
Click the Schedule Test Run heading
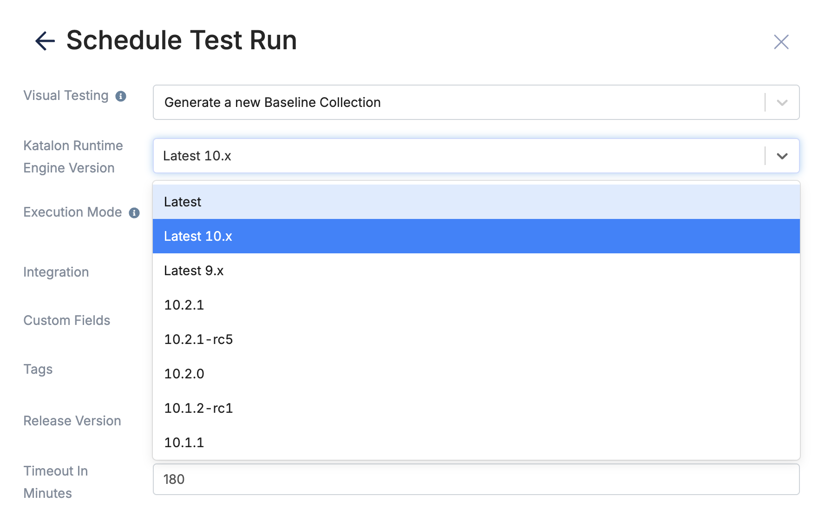coord(182,40)
